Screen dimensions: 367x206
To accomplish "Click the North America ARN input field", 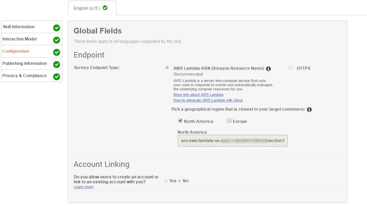I will click(233, 141).
